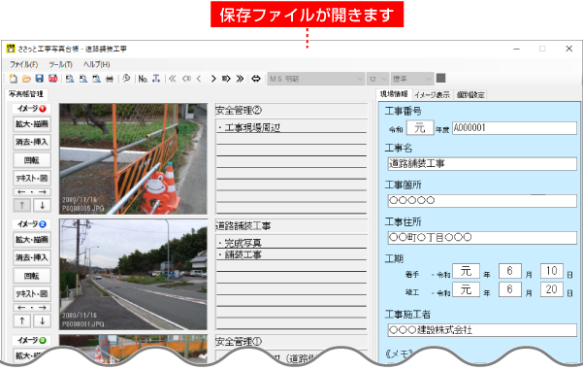This screenshot has width=583, height=370.
Task: Pick the gray color swatch in toolbar
Action: pos(441,78)
